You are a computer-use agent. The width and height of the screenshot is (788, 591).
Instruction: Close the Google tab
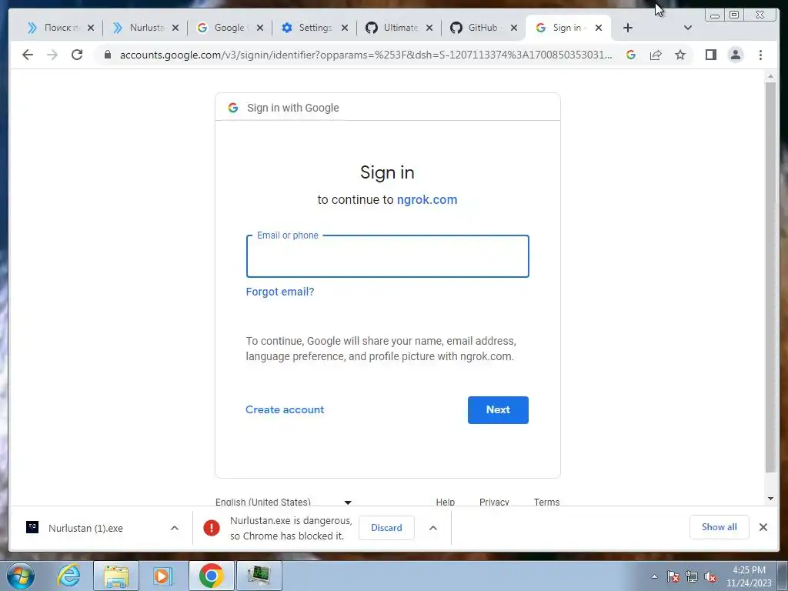260,28
